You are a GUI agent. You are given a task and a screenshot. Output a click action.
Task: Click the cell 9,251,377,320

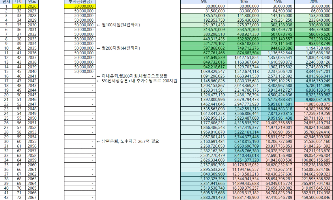tap(244, 160)
